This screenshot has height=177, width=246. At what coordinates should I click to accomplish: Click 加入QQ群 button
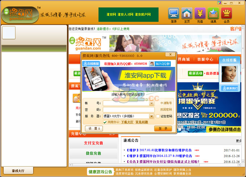tap(160, 64)
